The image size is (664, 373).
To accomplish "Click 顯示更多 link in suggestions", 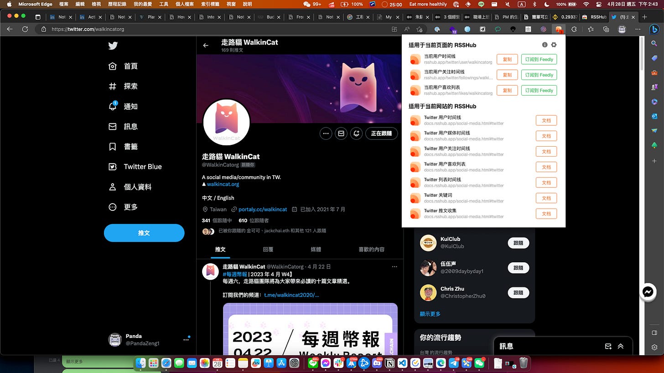I will pyautogui.click(x=430, y=314).
